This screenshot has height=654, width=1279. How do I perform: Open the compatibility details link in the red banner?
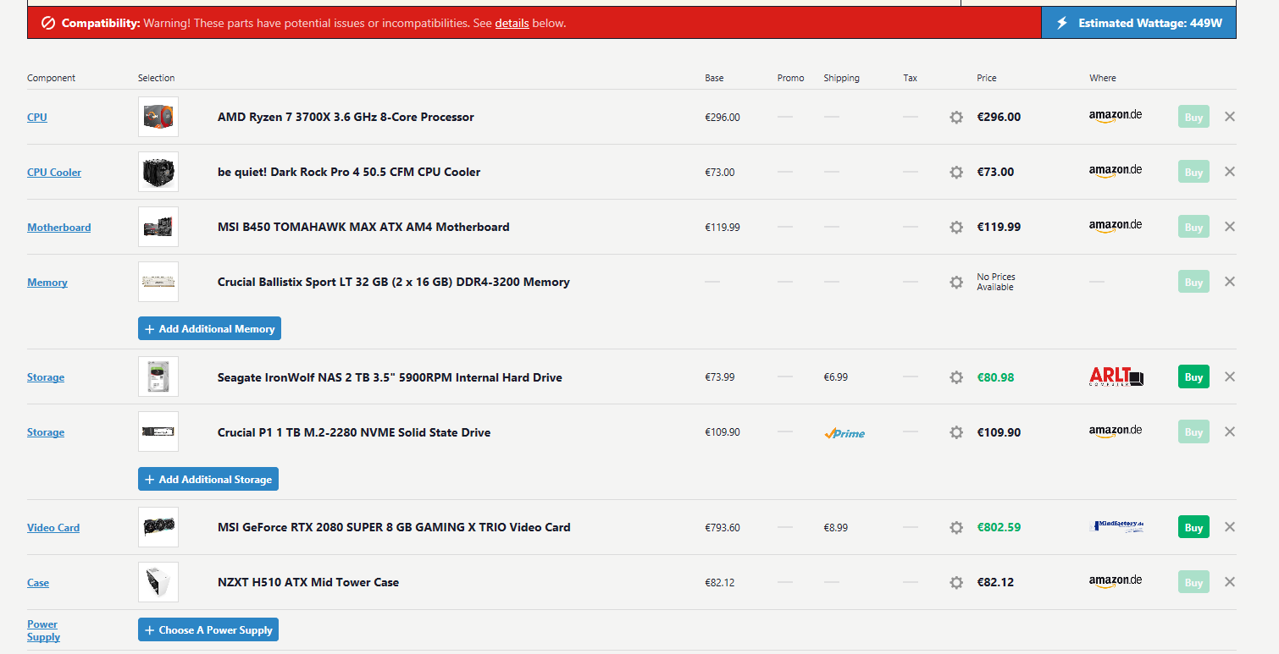512,23
